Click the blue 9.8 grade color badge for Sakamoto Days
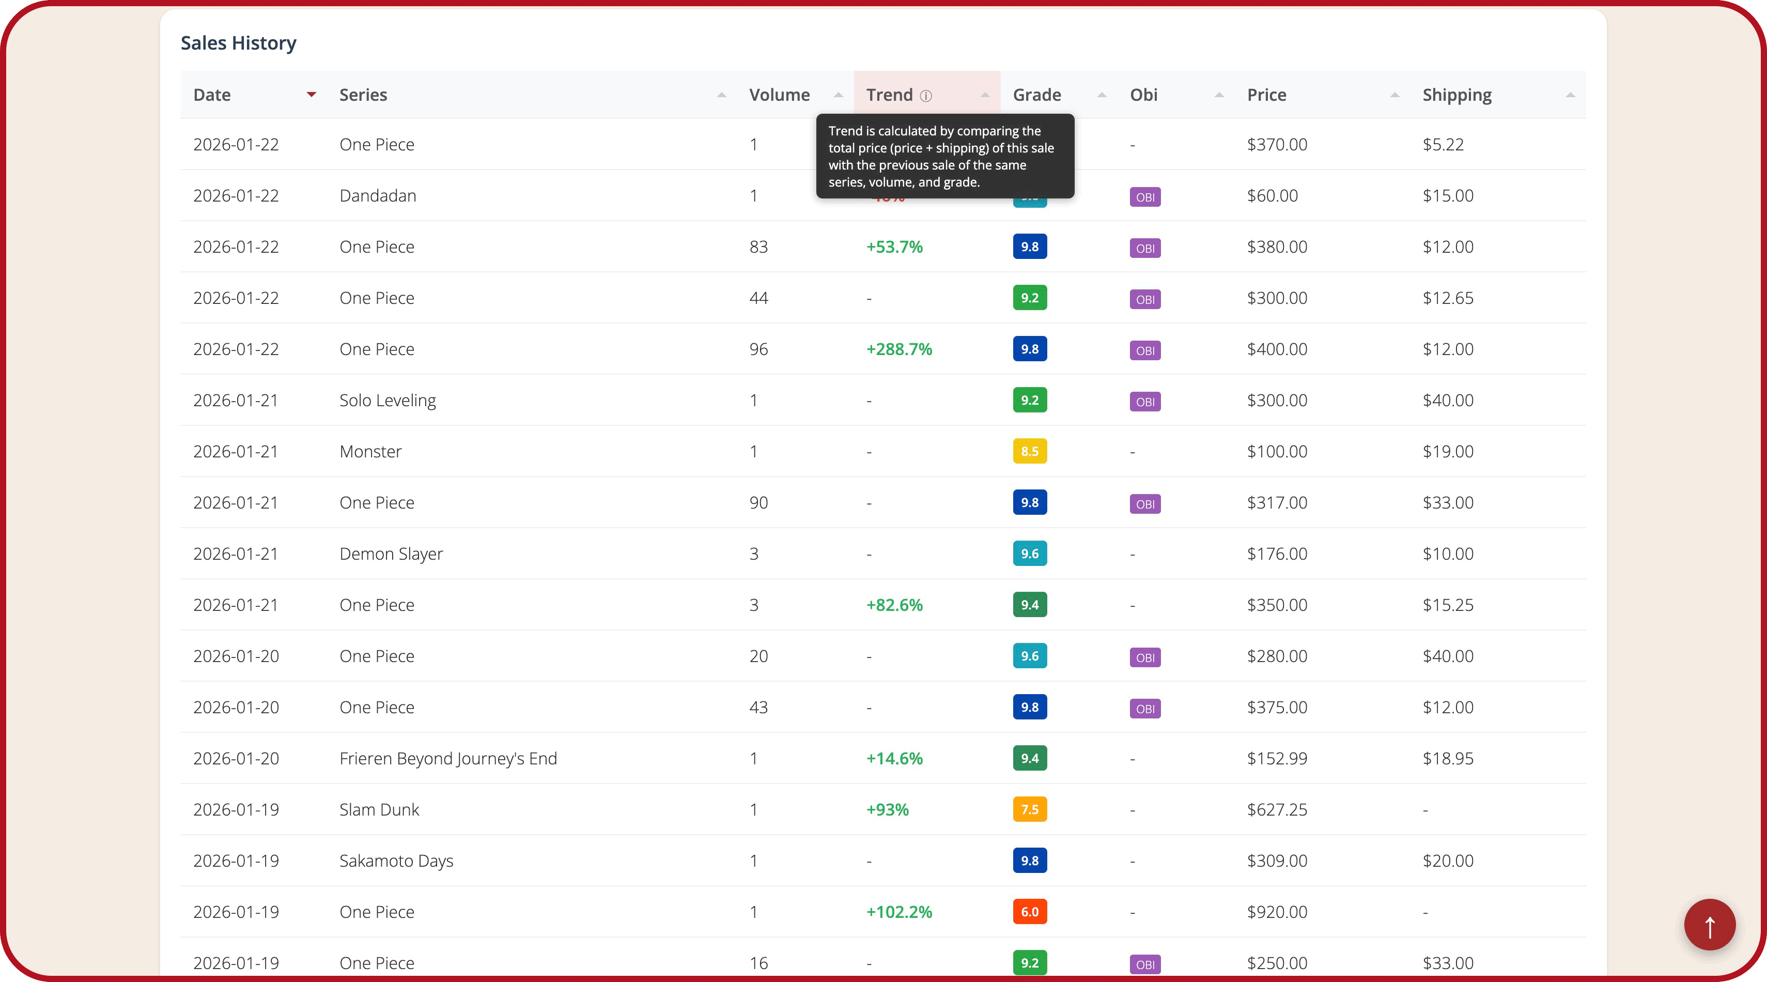 point(1030,861)
